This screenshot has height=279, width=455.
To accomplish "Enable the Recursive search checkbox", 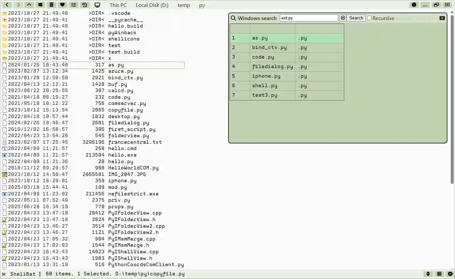I will tap(369, 18).
